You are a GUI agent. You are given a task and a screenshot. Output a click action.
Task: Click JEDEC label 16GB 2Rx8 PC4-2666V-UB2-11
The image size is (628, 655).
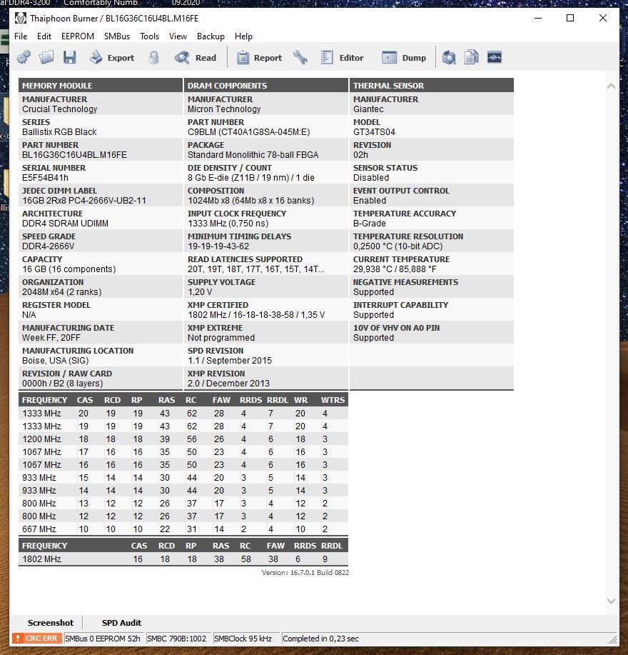(x=84, y=201)
